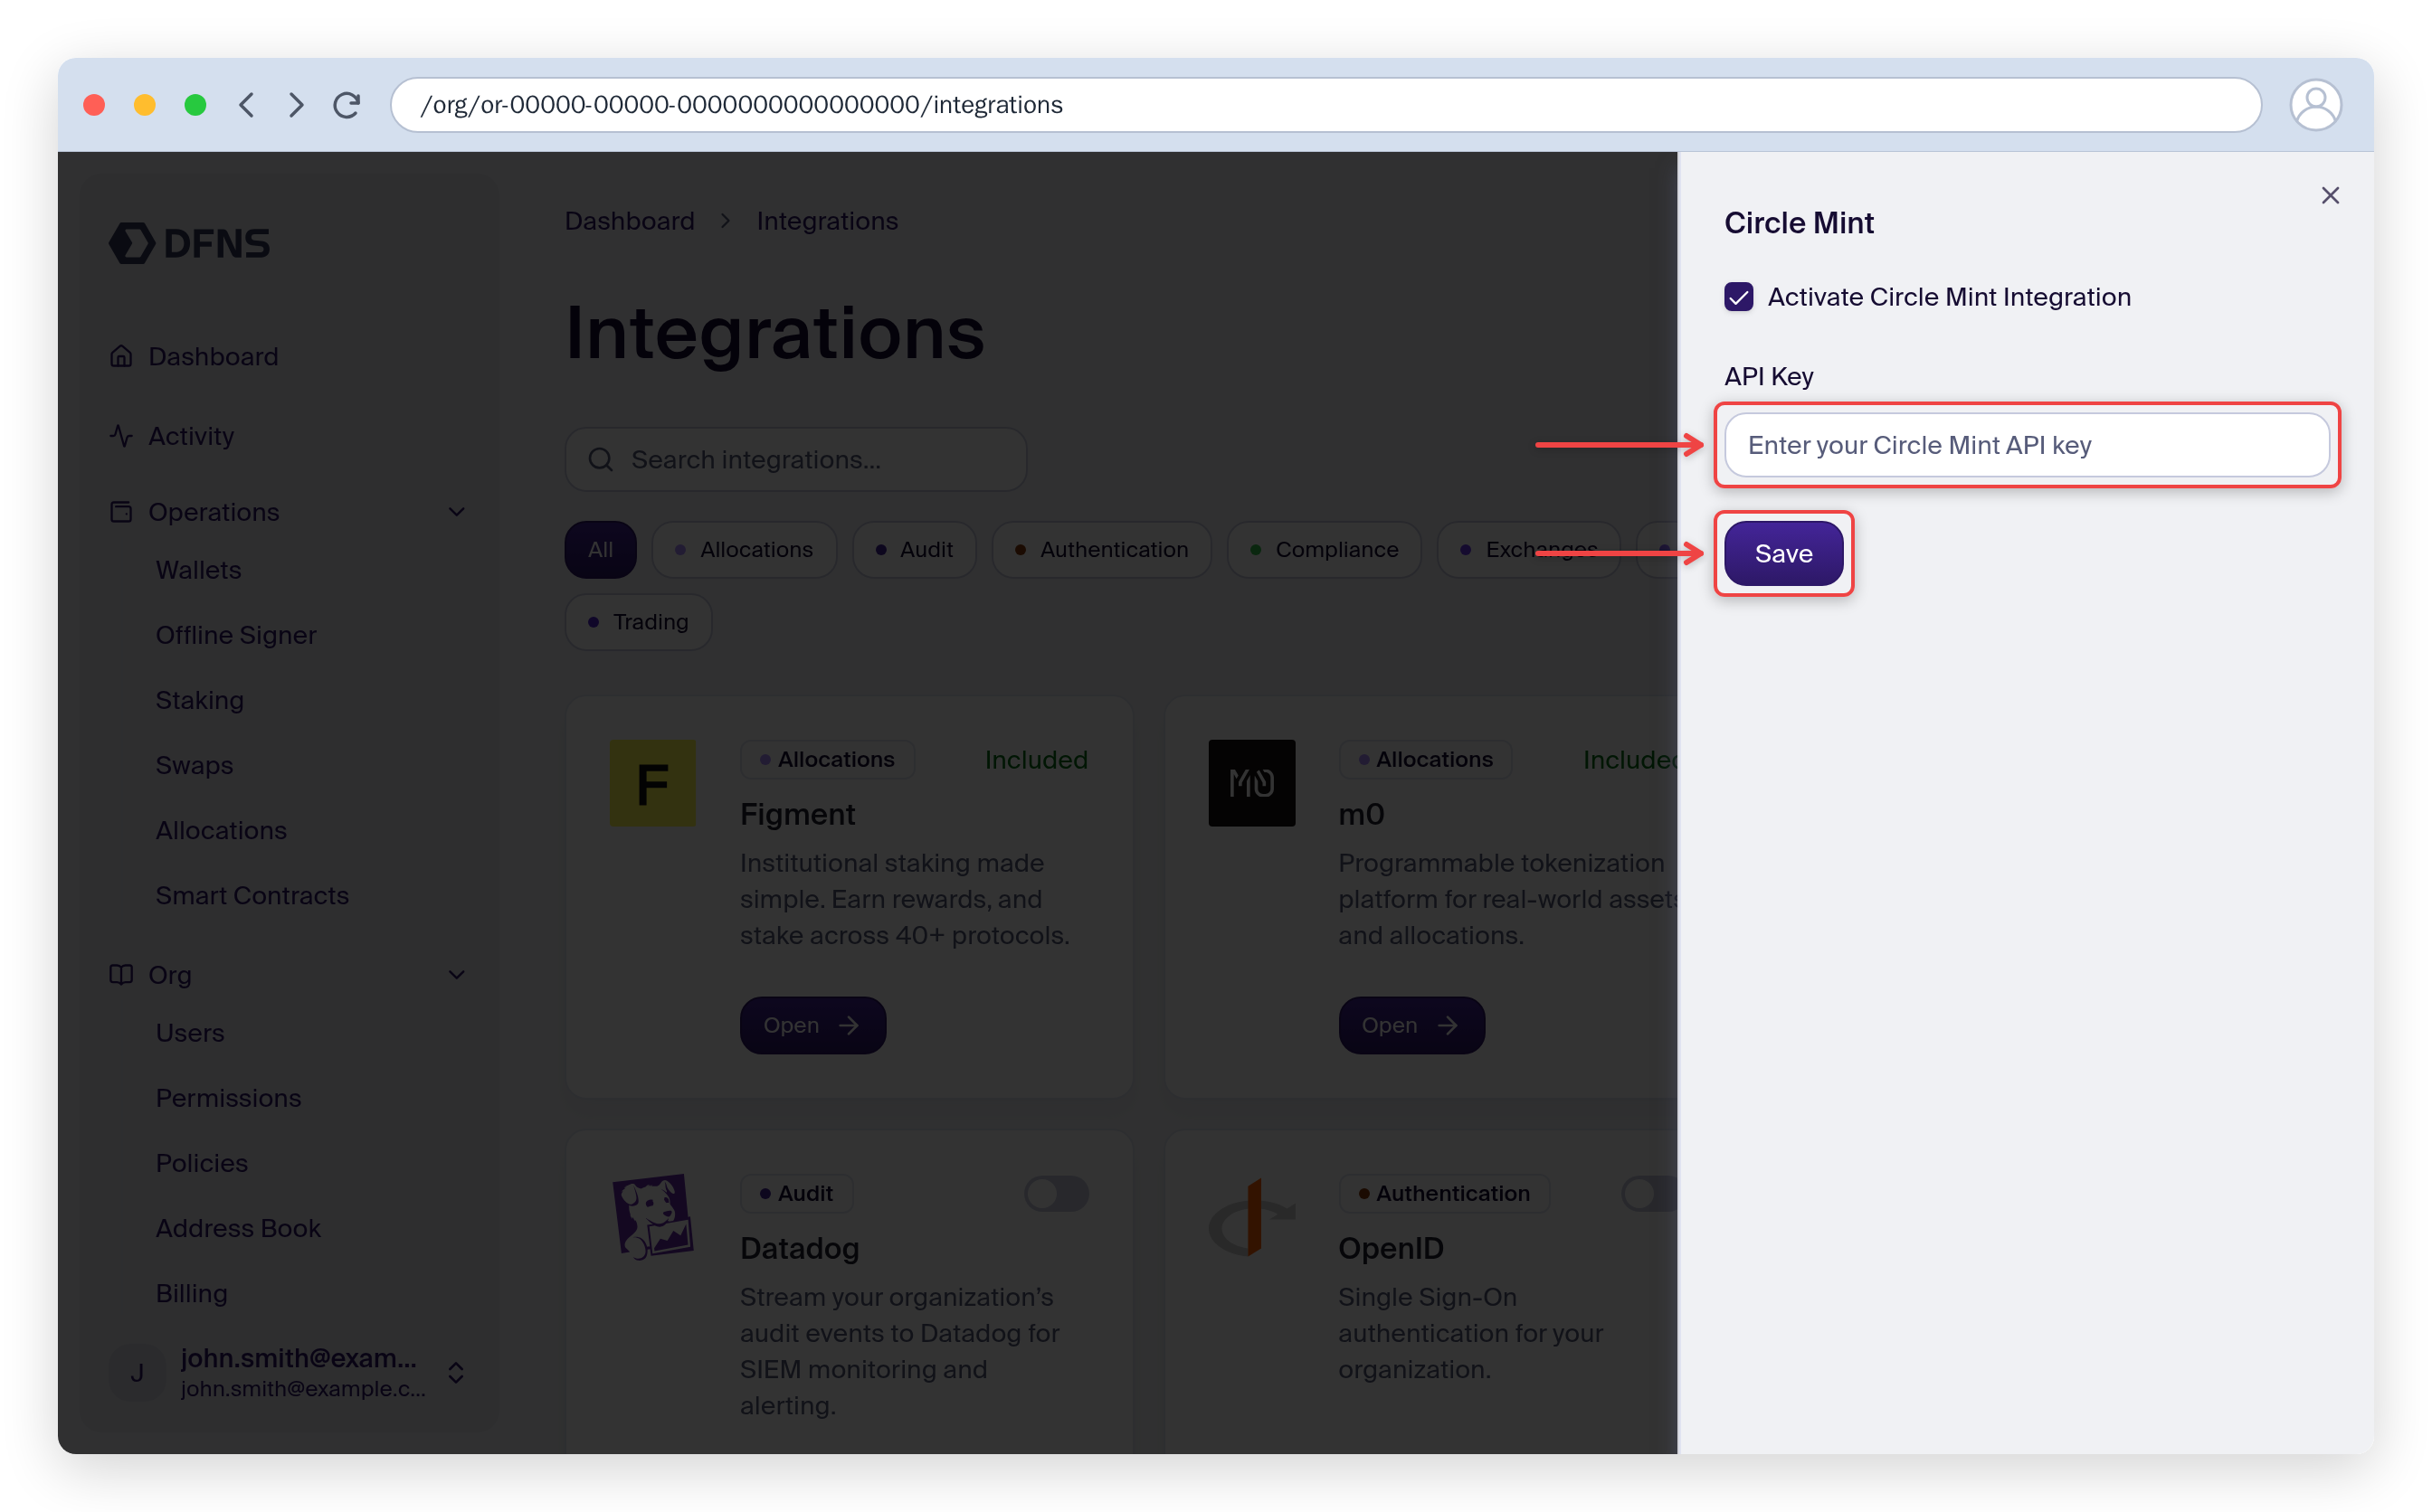Click the browser back arrow
Image resolution: width=2432 pixels, height=1512 pixels.
(246, 105)
